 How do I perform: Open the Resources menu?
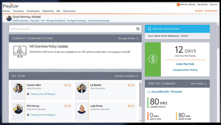[x=69, y=11]
